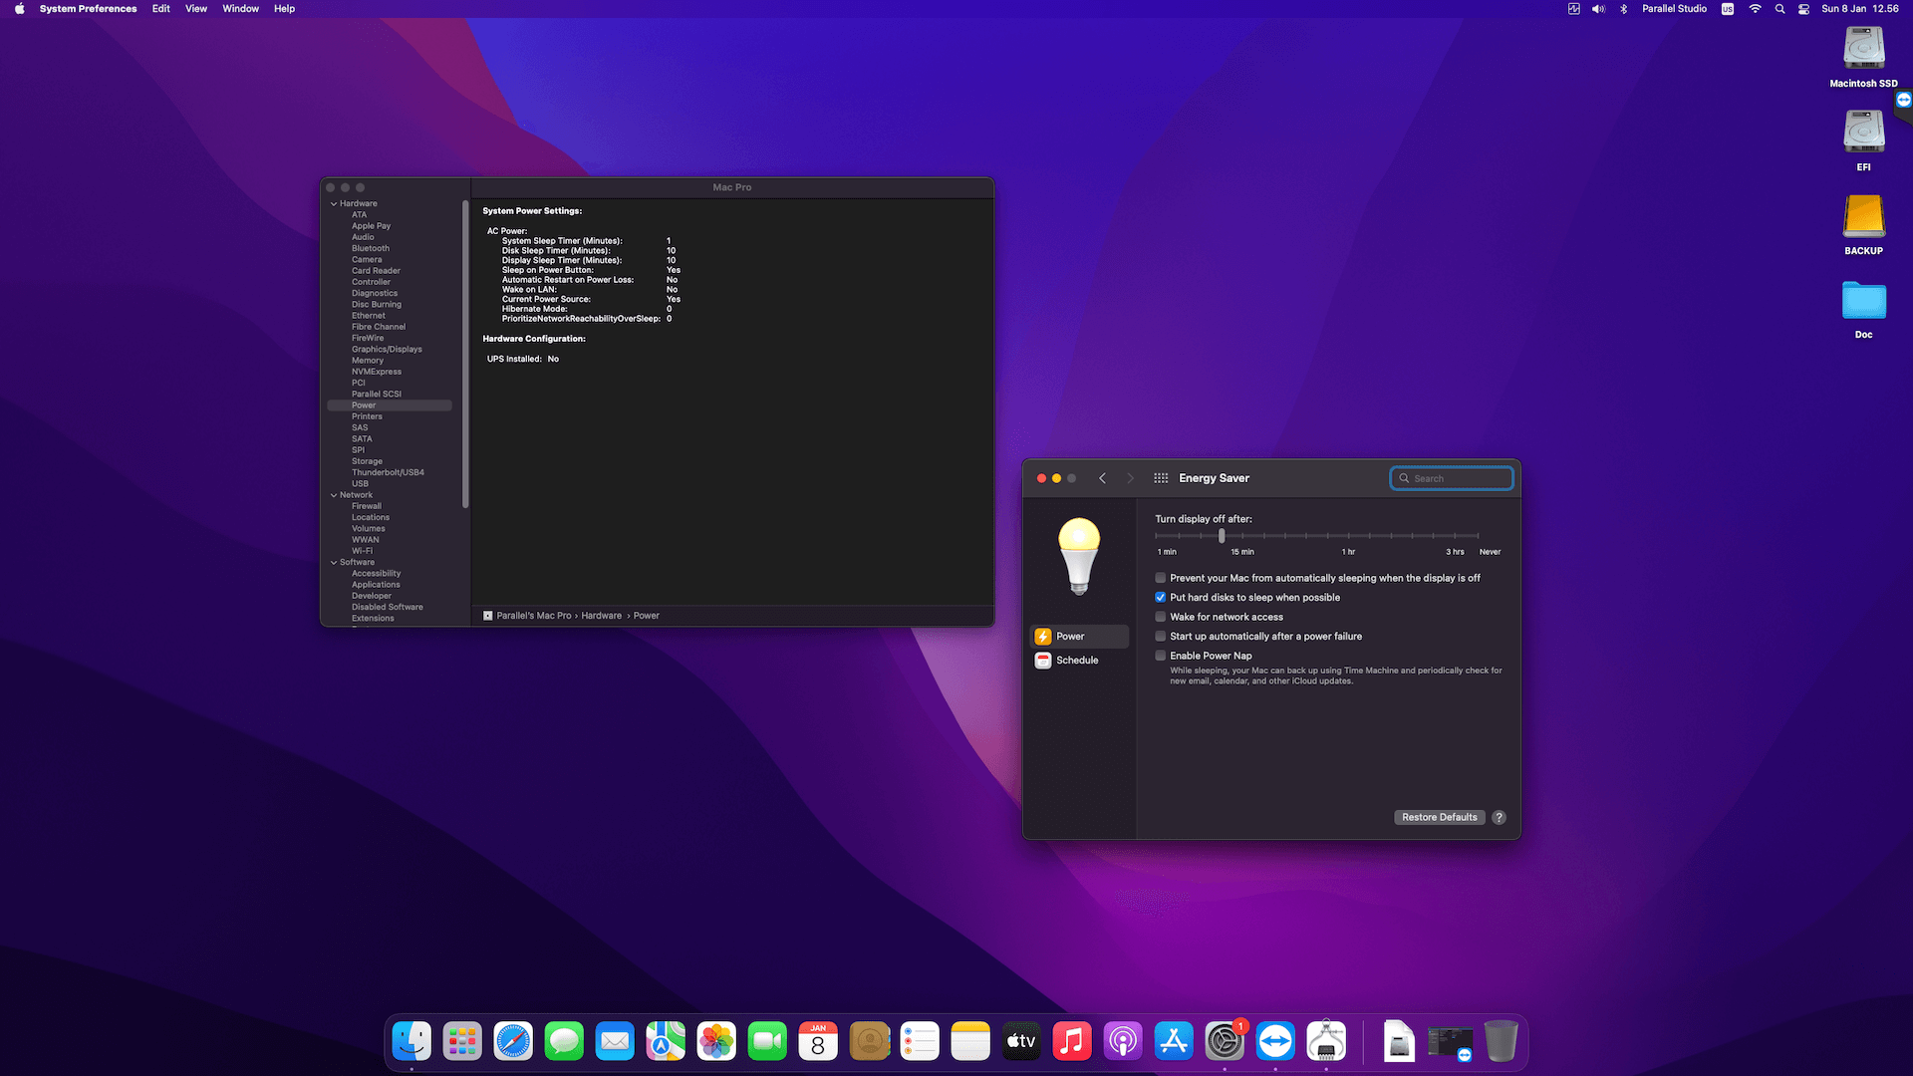This screenshot has width=1913, height=1076.
Task: Select Schedule in Energy Saver sidebar
Action: (x=1080, y=660)
